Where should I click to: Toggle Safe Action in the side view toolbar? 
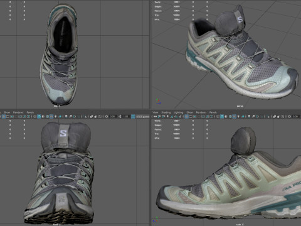[x=207, y=117]
